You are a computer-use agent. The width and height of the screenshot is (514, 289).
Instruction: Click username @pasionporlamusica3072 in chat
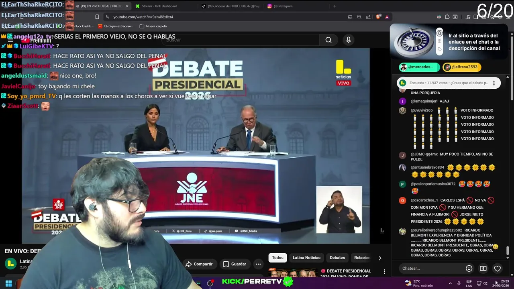433,184
